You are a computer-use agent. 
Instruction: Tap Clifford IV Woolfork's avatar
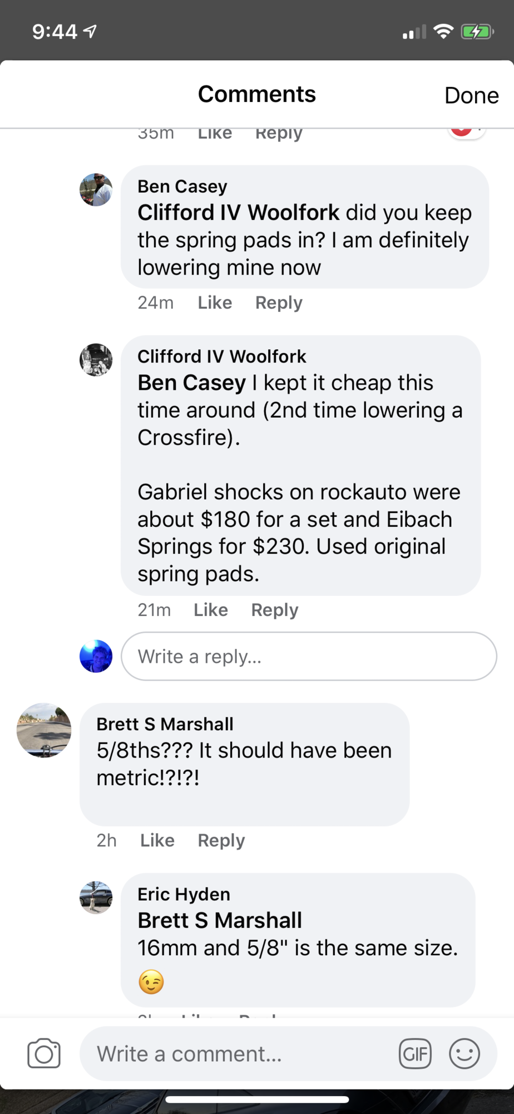(x=96, y=360)
